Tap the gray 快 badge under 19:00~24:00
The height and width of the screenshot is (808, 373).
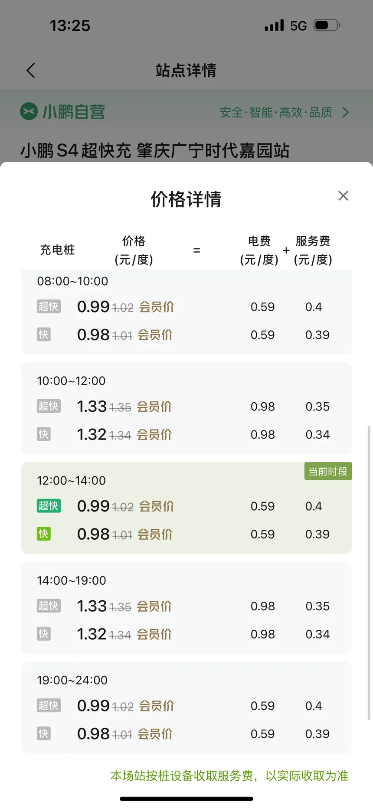(x=44, y=734)
